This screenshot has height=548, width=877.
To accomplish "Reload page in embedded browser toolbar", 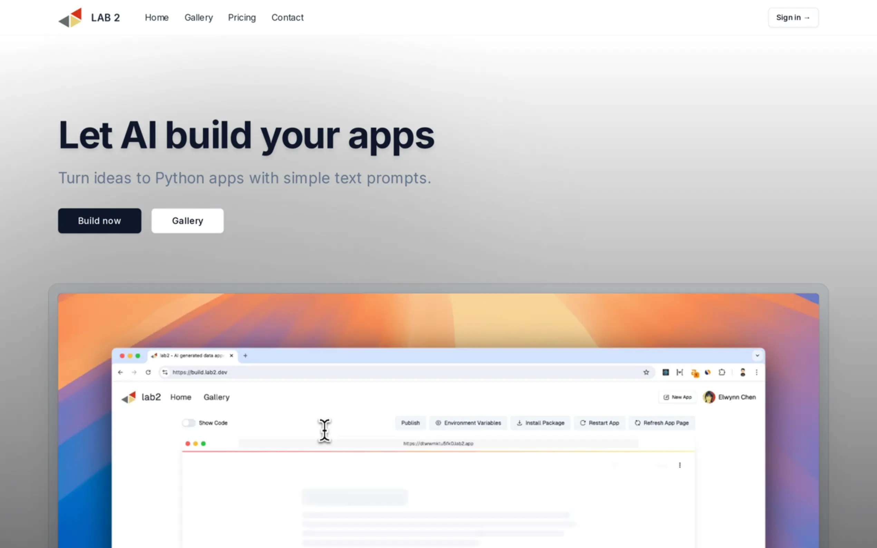I will point(148,372).
